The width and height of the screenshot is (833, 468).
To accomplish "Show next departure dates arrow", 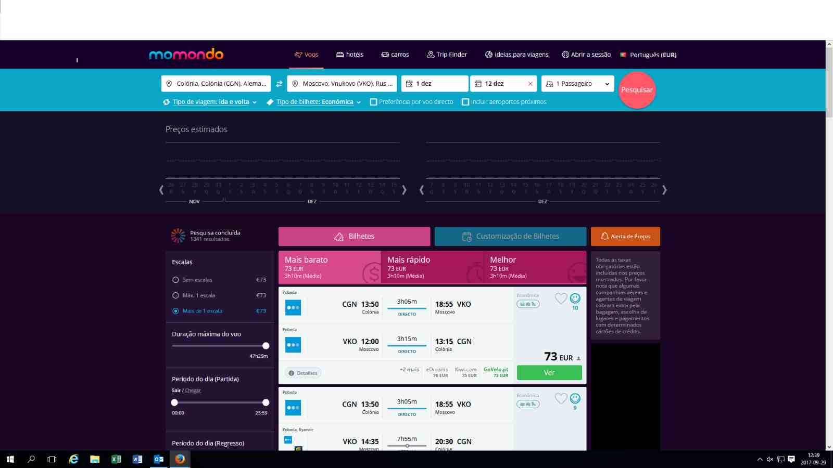I will [x=405, y=190].
